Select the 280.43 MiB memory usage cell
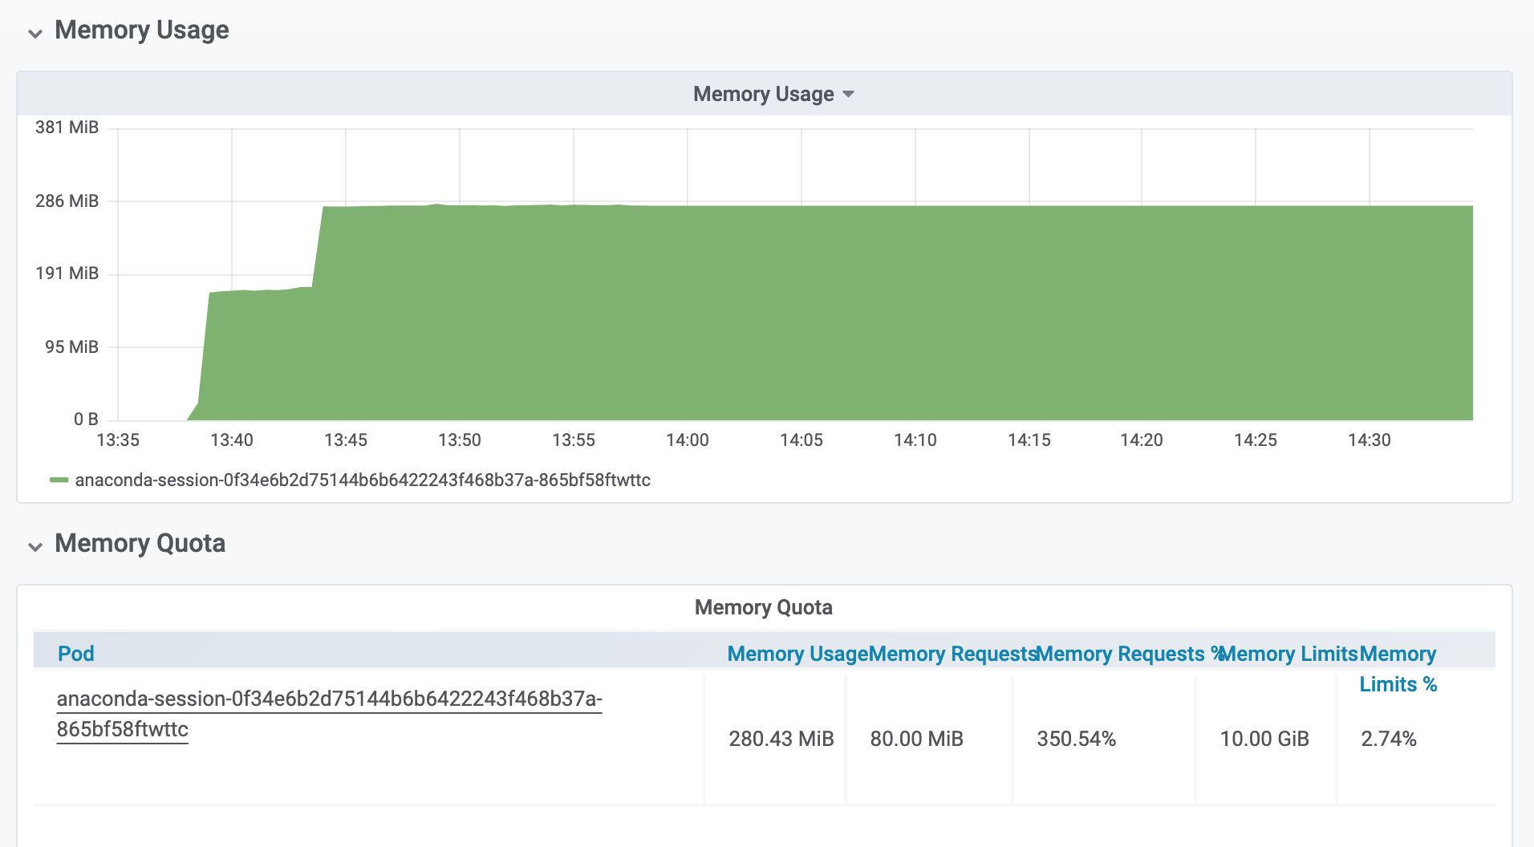 coord(781,739)
